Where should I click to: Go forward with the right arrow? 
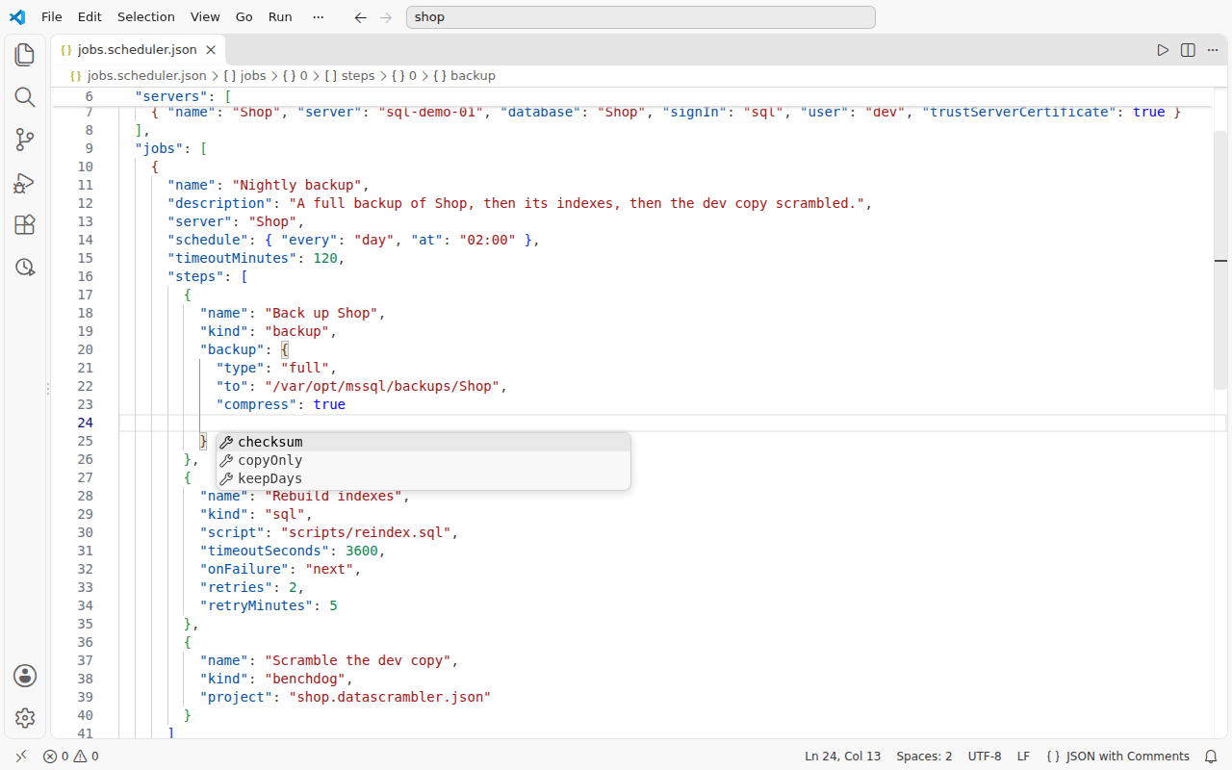(x=385, y=17)
